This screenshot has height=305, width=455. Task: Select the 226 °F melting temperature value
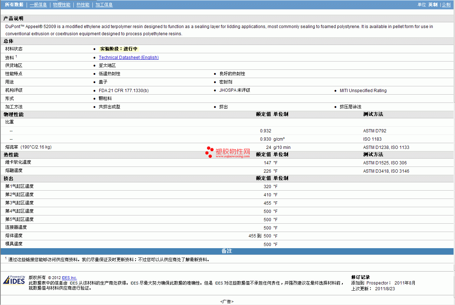coord(270,171)
